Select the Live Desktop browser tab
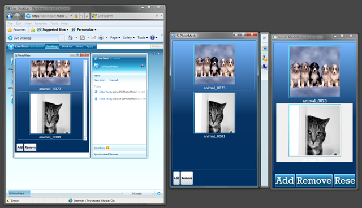This screenshot has height=208, width=362. 32,38
